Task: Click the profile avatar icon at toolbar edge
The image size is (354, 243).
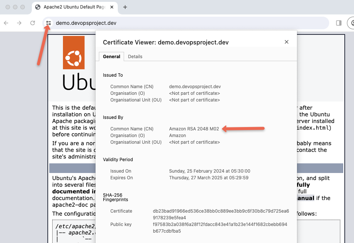Action: [x=352, y=23]
